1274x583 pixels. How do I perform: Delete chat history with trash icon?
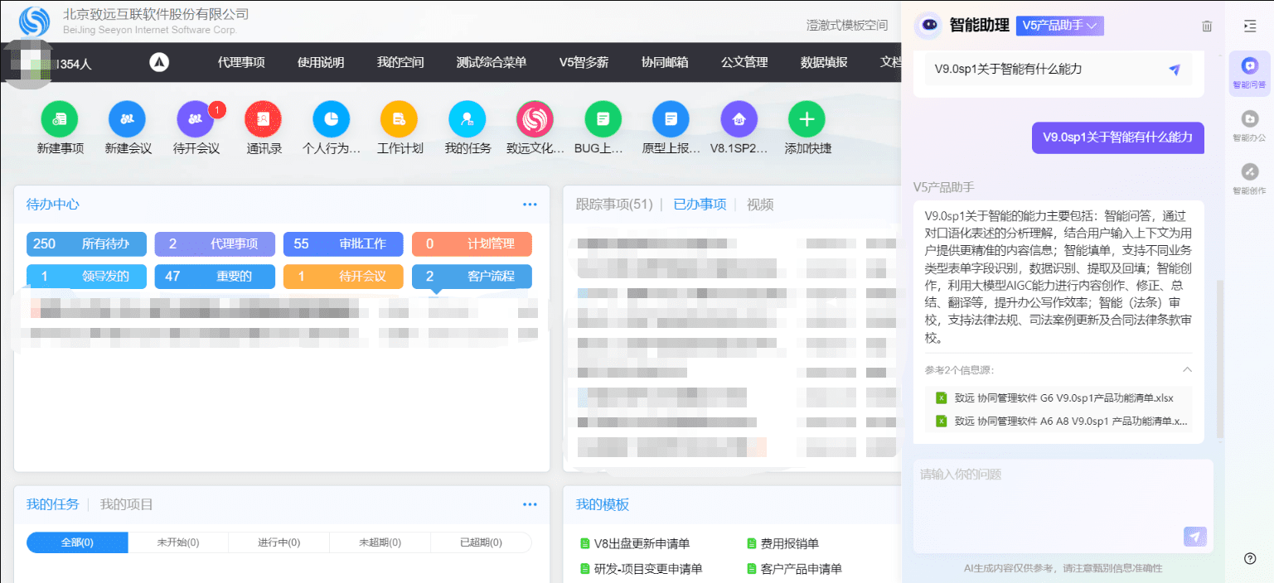pos(1207,26)
